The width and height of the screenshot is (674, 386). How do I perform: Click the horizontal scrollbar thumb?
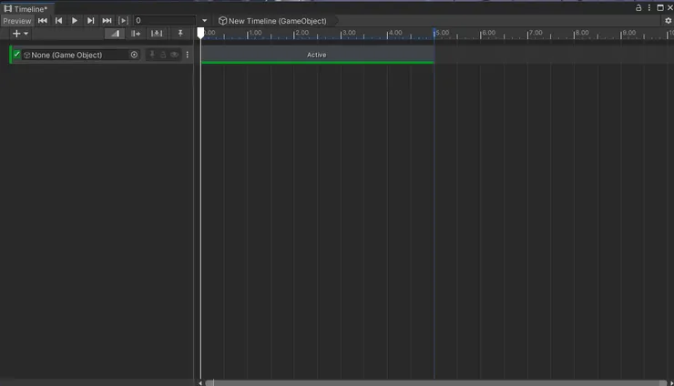436,383
